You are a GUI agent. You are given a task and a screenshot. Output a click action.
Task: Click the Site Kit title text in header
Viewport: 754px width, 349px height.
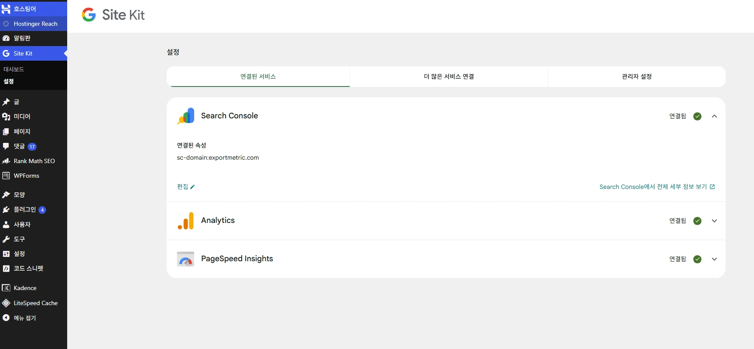coord(123,15)
